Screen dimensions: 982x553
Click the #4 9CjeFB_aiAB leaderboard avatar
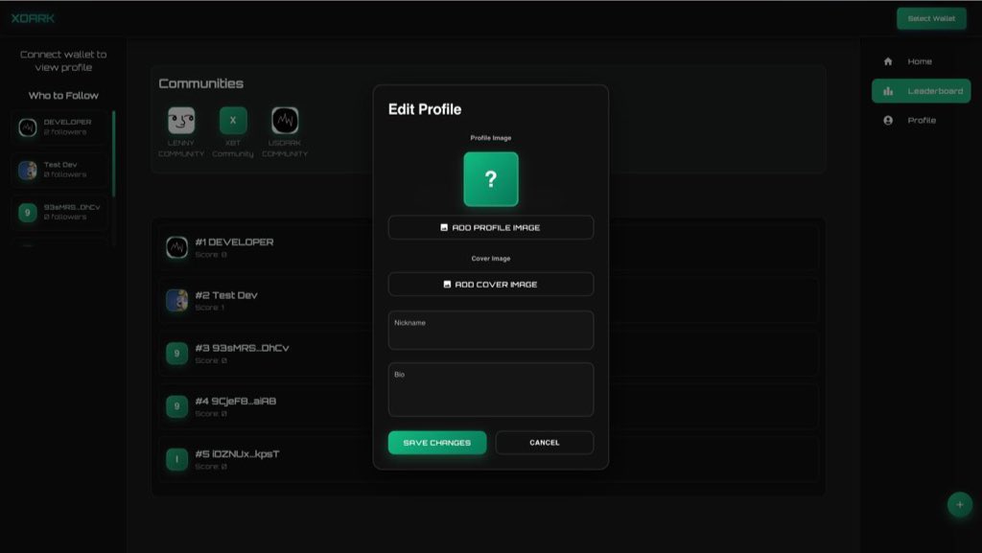[176, 406]
